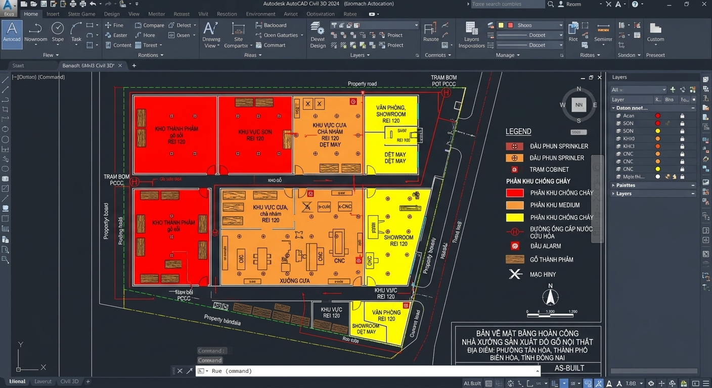Click the Nowroom polyline tool icon
Screen dimensions: 712x388
pos(35,29)
